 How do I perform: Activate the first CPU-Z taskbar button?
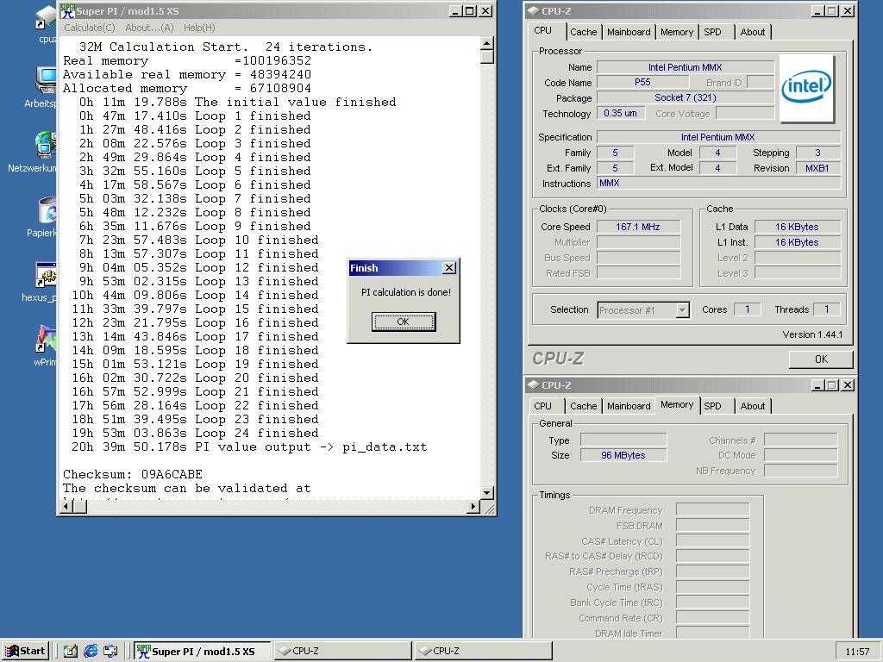[342, 652]
